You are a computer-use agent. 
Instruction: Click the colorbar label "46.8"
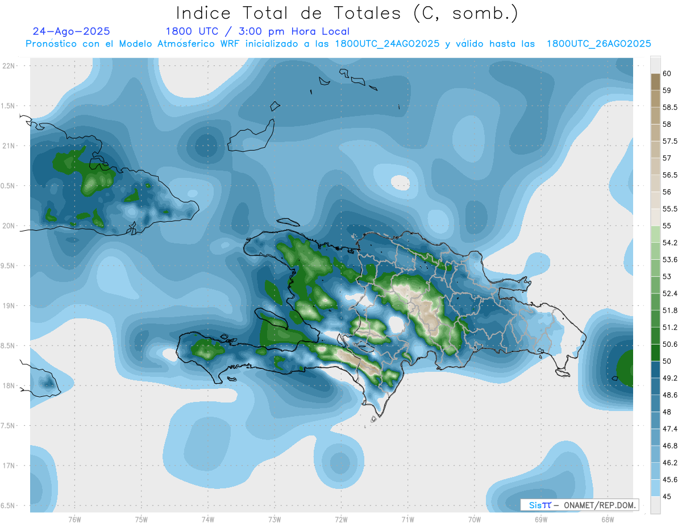pos(670,446)
